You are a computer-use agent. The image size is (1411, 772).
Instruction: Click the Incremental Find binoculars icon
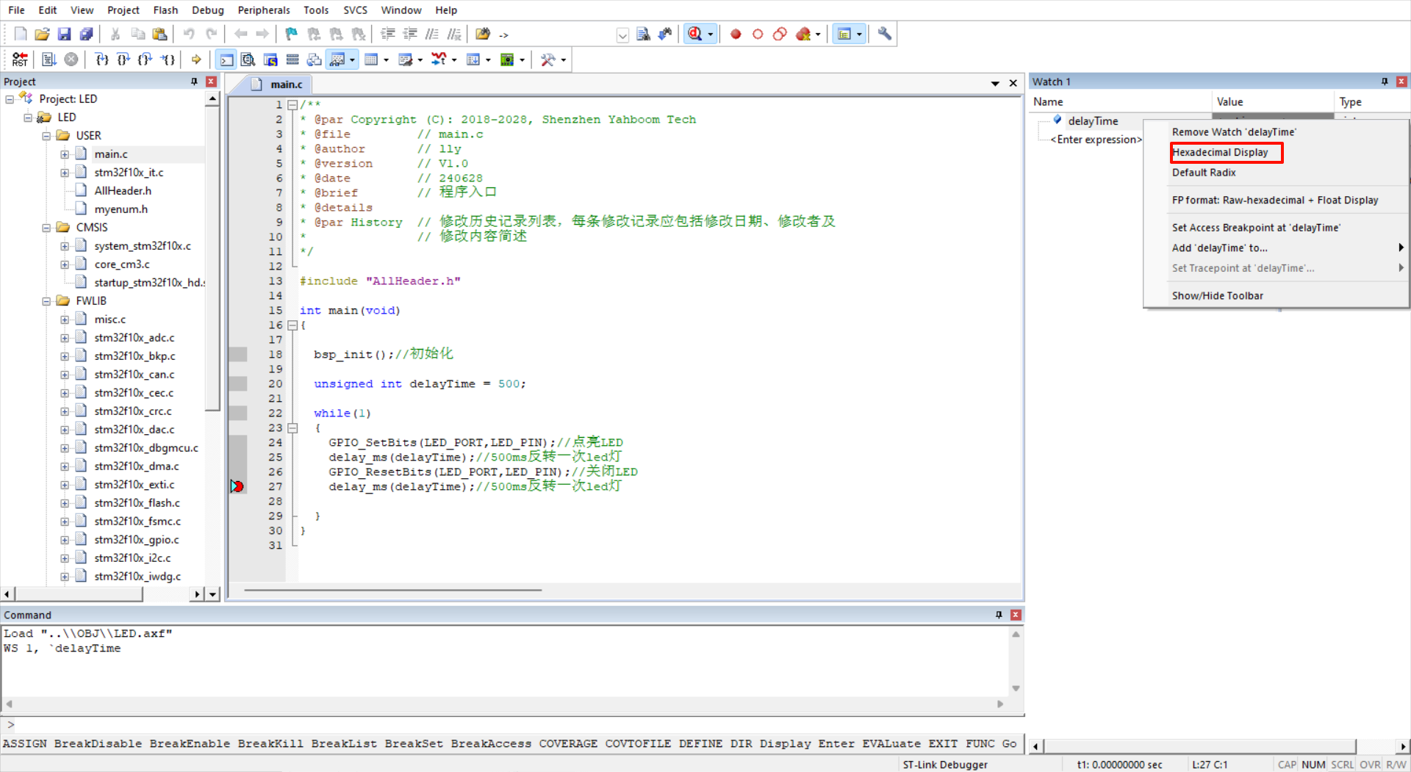(x=665, y=34)
